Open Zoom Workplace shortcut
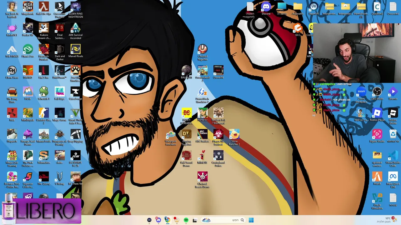This screenshot has width=401, height=225. click(361, 95)
